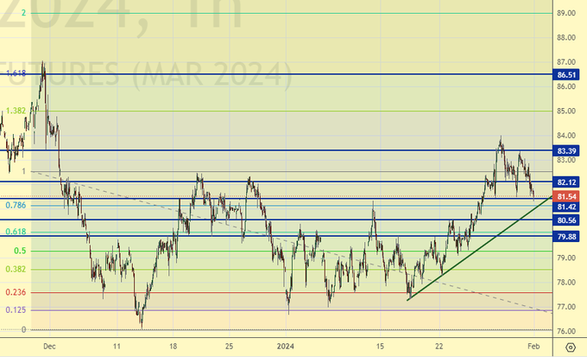Select the 1.618 Fibonacci level label
The height and width of the screenshot is (357, 587).
pyautogui.click(x=15, y=74)
